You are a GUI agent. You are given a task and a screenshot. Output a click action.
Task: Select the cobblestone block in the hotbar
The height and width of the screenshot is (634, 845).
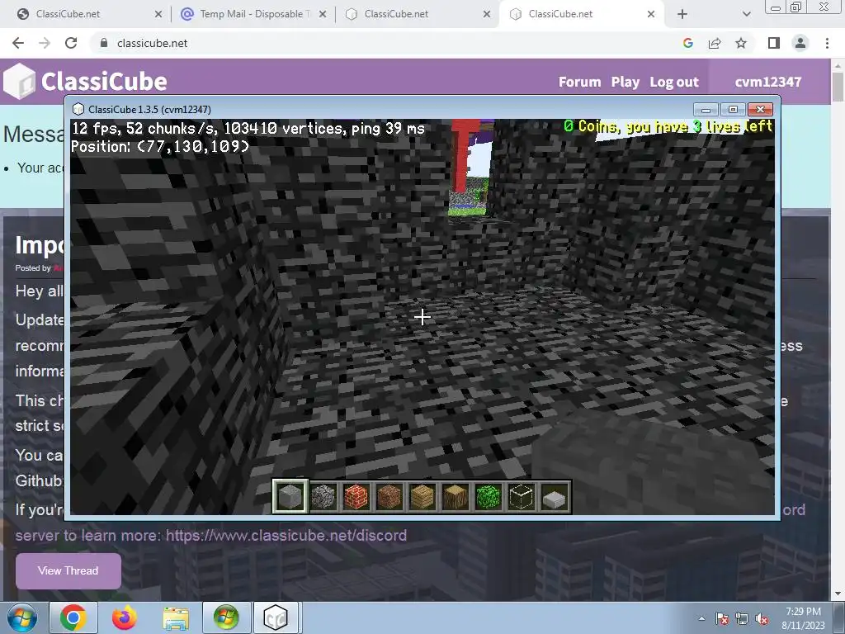coord(323,496)
